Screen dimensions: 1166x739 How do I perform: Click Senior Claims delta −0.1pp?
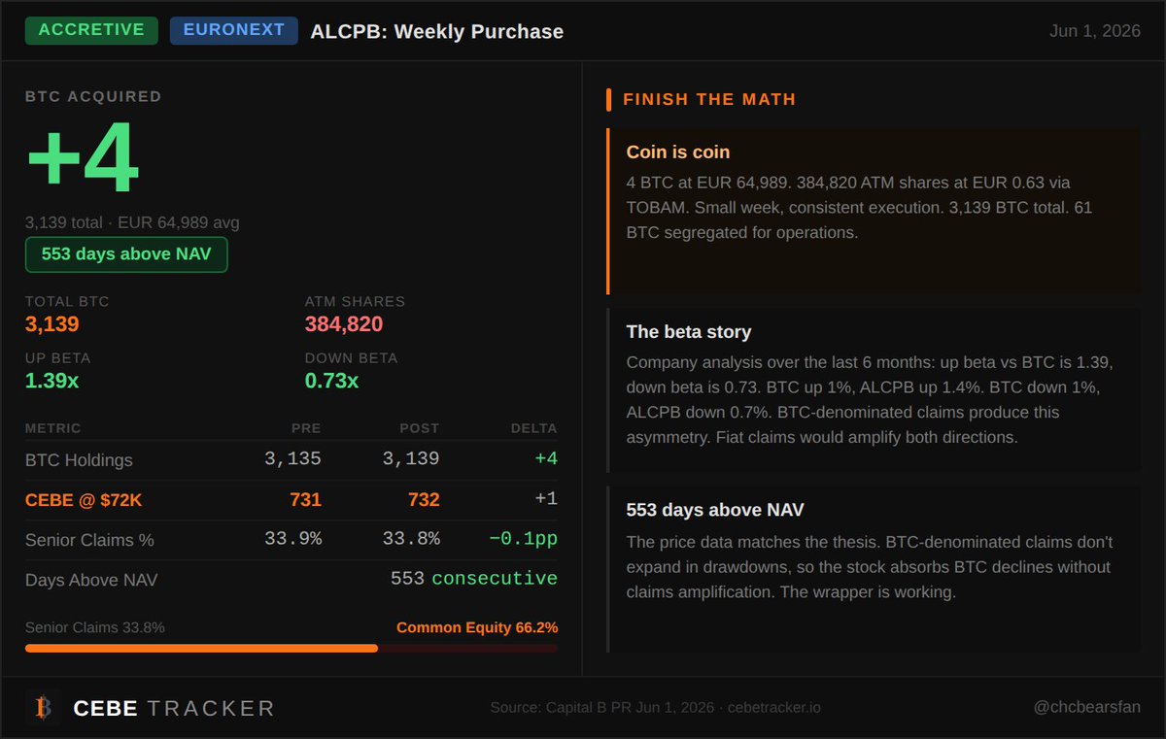pyautogui.click(x=523, y=539)
